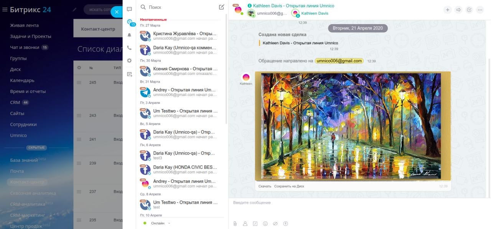491x229 pixels.
Task: Click the paperclip attach file icon
Action: [235, 224]
